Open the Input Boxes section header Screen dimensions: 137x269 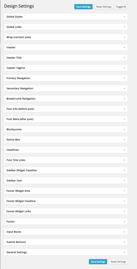pyautogui.click(x=66, y=232)
